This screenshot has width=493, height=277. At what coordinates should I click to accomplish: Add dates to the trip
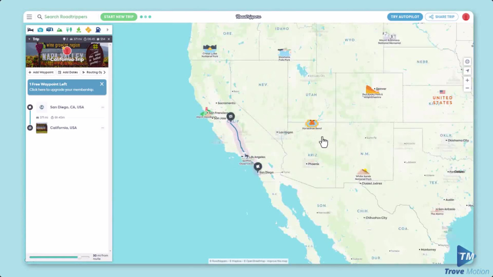68,72
